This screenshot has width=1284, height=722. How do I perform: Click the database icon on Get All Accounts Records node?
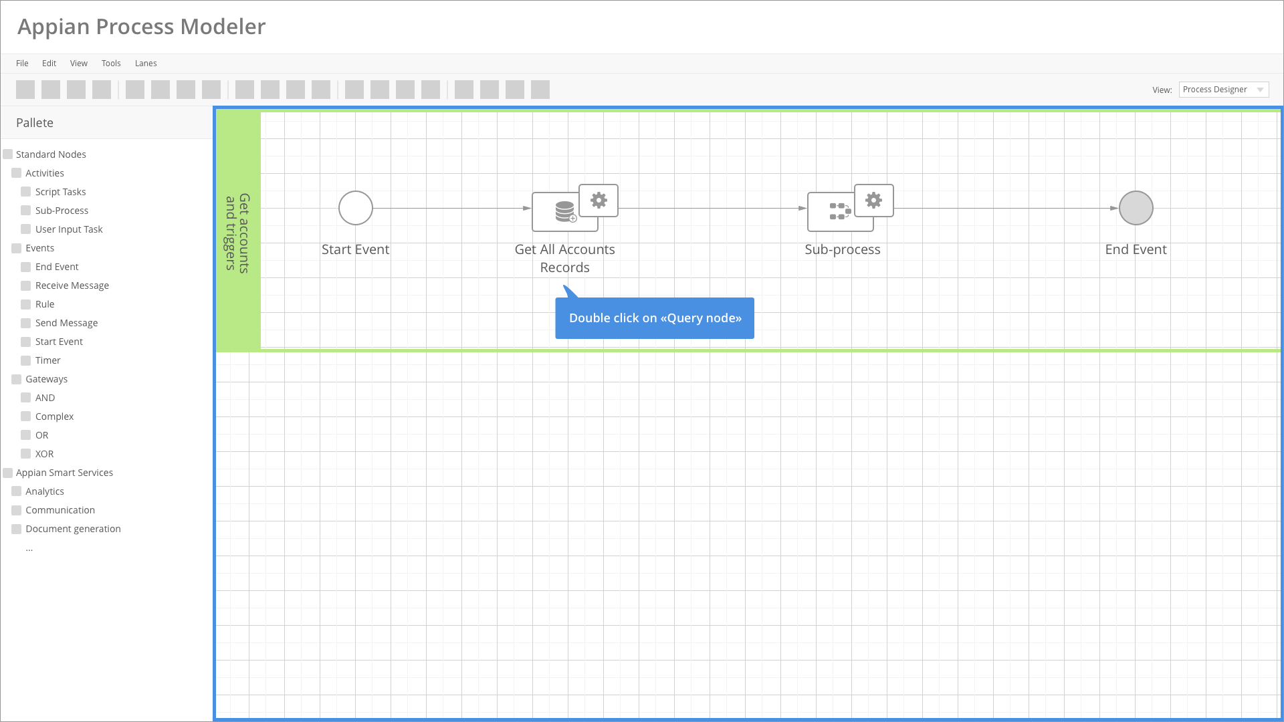click(x=564, y=211)
